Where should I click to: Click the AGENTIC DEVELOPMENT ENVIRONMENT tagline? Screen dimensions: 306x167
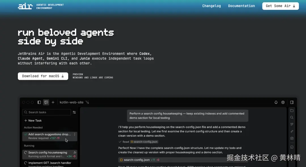50,7
